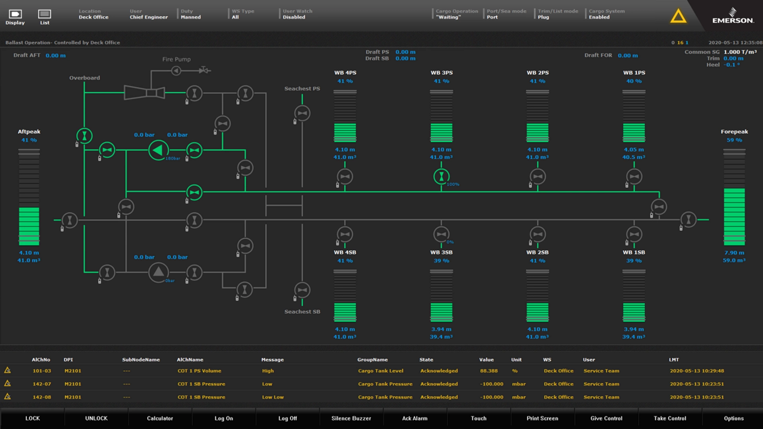Open alarms via the yellow warning triangle
763x429 pixels.
point(678,16)
